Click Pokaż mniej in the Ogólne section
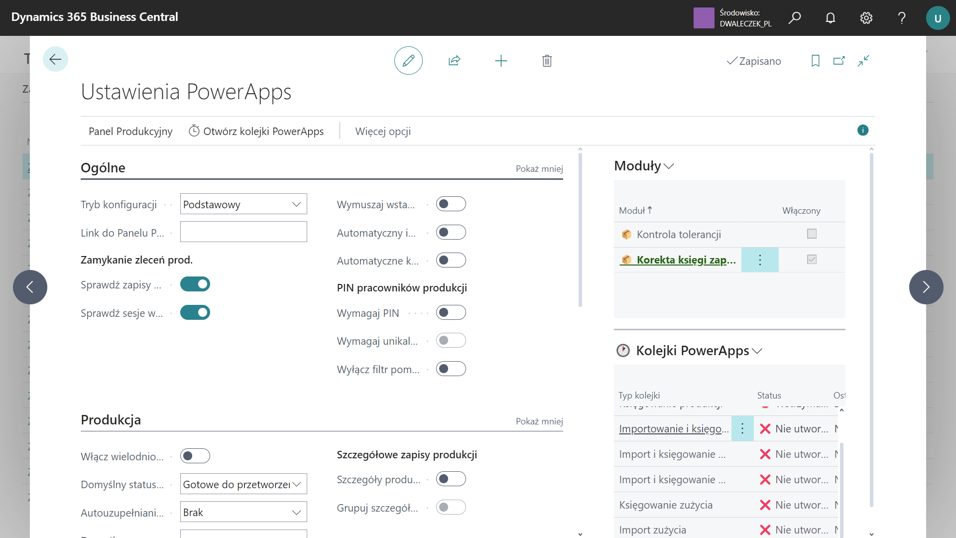This screenshot has width=956, height=538. click(539, 169)
